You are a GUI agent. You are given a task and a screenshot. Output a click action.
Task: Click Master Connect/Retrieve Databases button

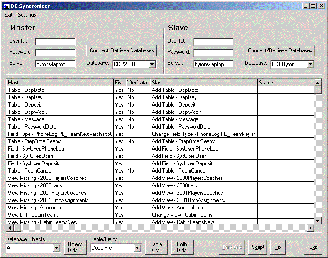click(121, 50)
